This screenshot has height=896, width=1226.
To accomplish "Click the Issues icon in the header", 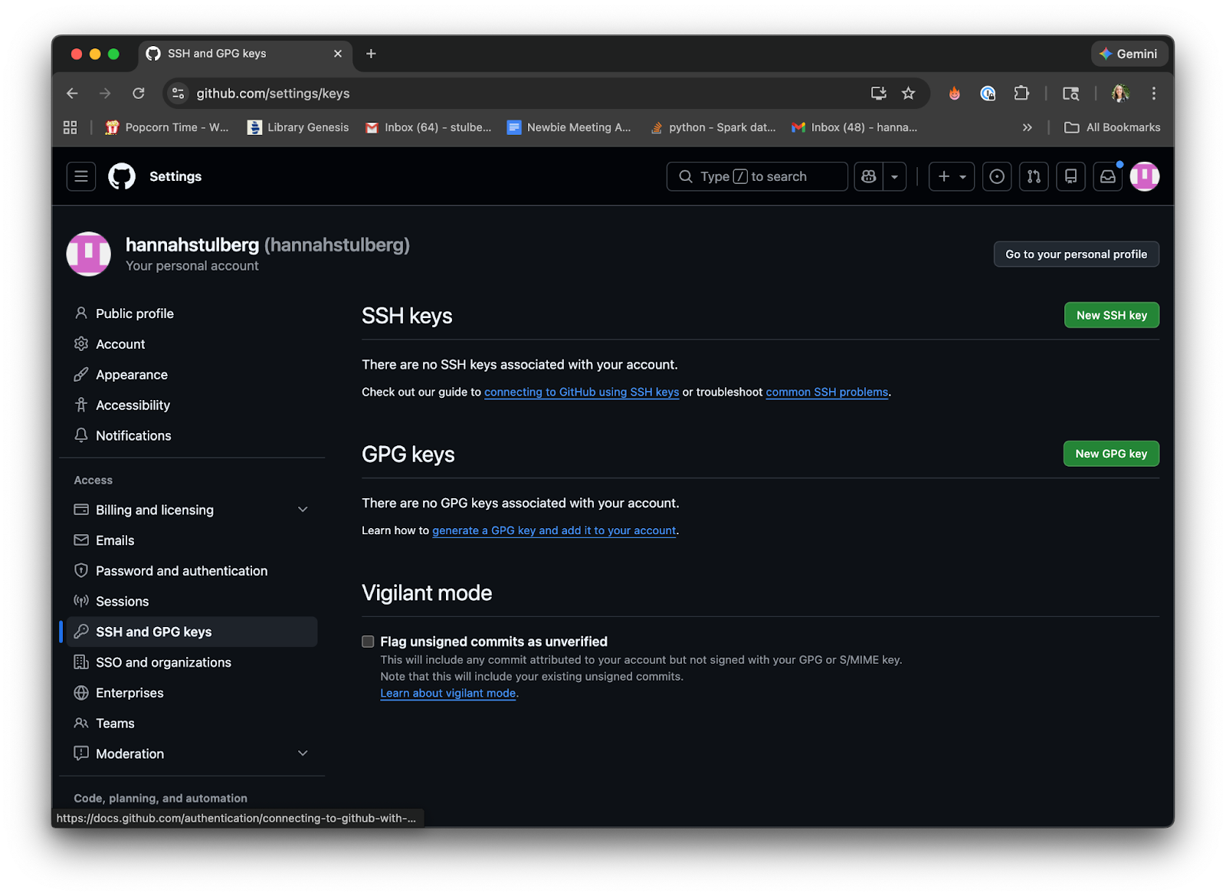I will (996, 176).
